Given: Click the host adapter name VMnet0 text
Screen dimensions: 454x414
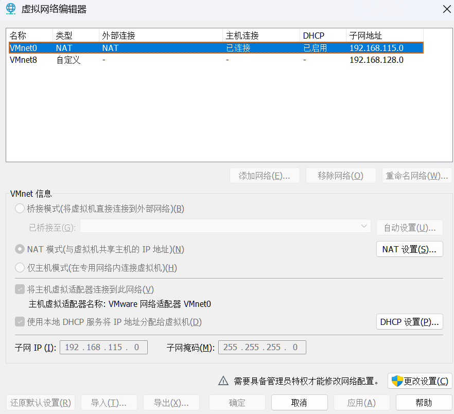Looking at the screenshot, I should [160, 304].
